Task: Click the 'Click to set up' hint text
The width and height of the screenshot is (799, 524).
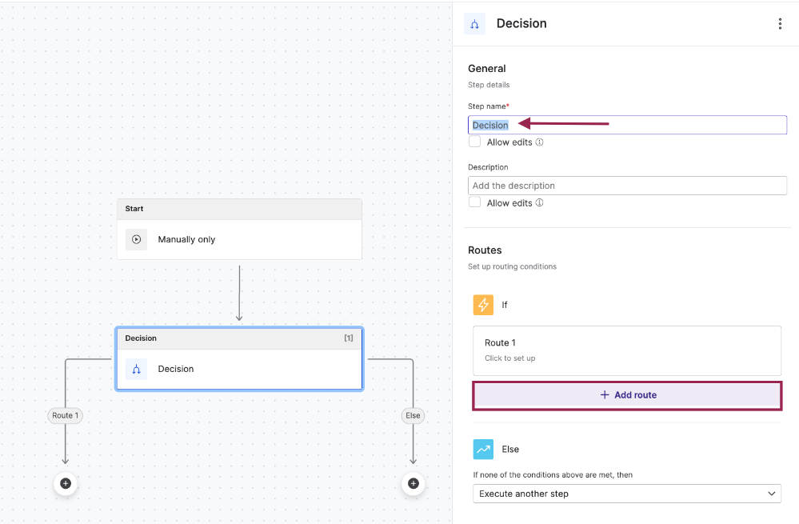Action: click(x=509, y=358)
